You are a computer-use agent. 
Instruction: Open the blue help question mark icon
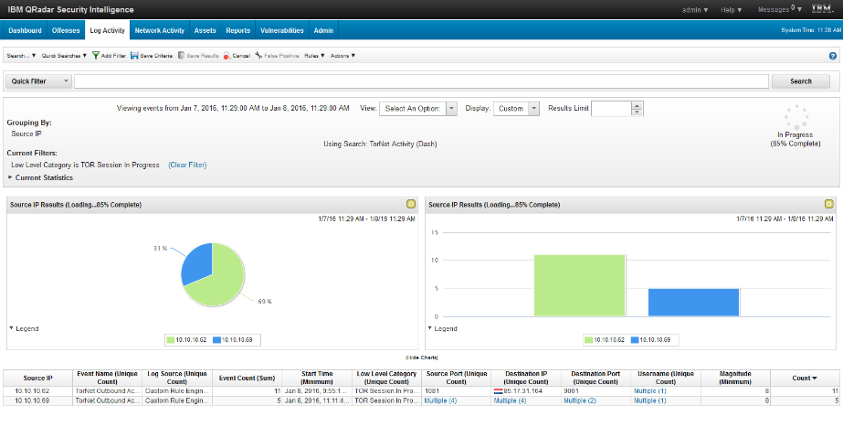(832, 56)
